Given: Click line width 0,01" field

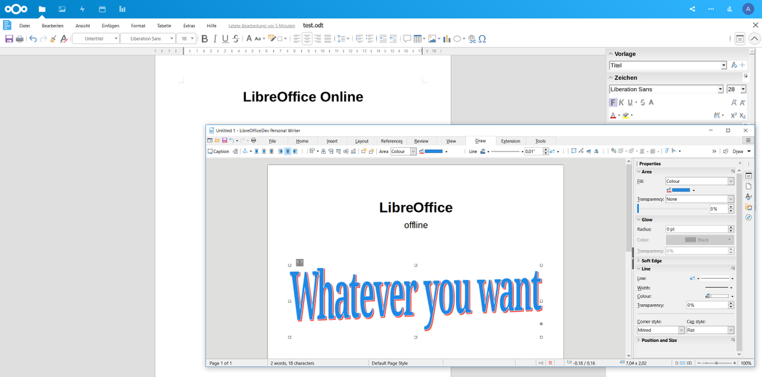Looking at the screenshot, I should [x=534, y=152].
